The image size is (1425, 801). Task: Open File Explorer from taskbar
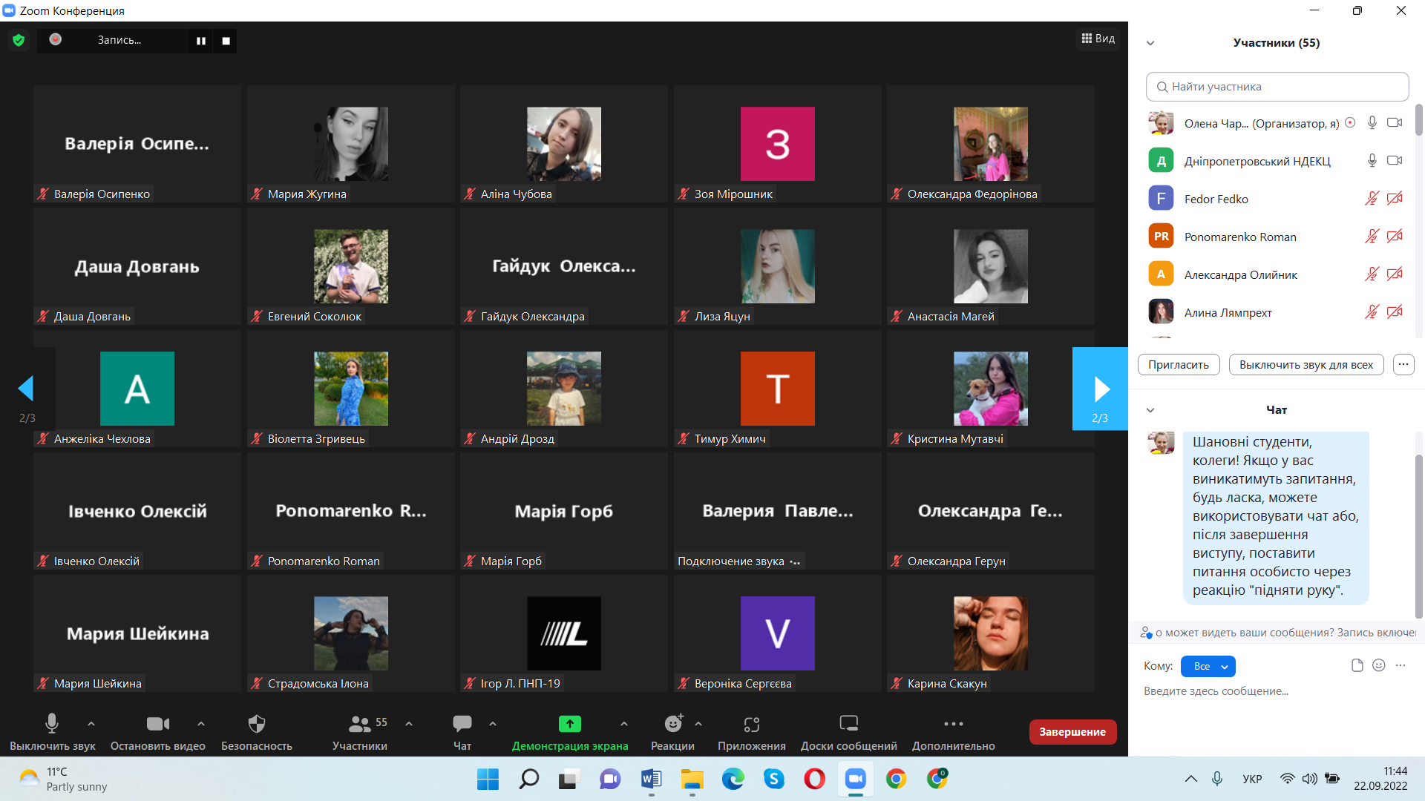tap(692, 779)
